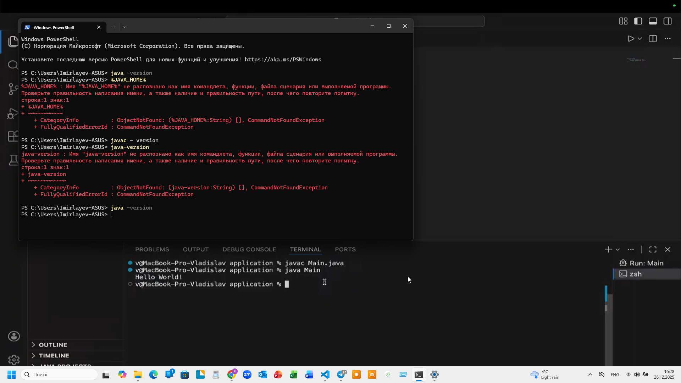Click the split editor icon
The height and width of the screenshot is (383, 681).
[x=653, y=39]
